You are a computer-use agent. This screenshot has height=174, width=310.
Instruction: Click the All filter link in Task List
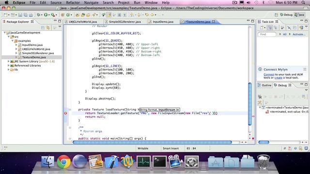(x=285, y=34)
